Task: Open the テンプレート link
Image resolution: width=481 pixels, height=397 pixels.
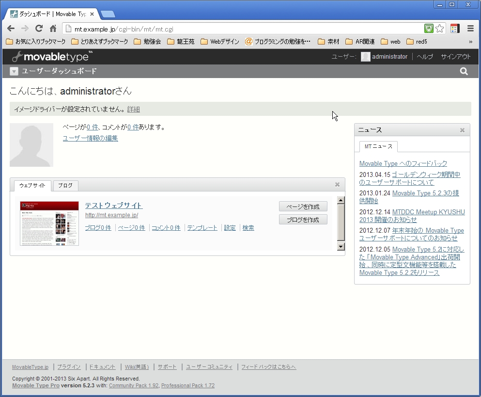Action: coord(202,228)
